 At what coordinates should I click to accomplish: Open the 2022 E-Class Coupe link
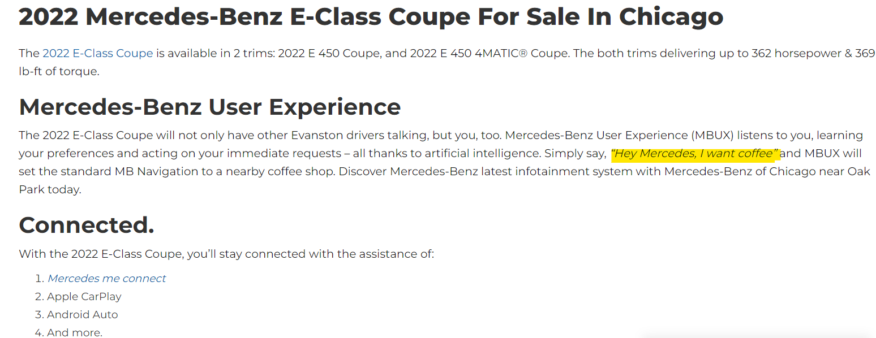coord(97,53)
